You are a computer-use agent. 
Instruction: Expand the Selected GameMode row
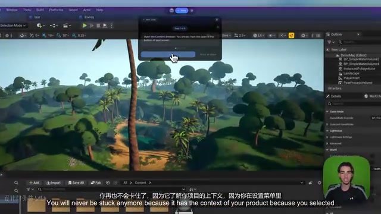click(327, 124)
